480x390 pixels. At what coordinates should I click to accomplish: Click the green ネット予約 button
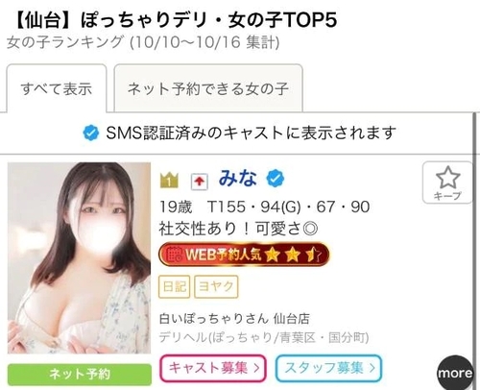(80, 374)
